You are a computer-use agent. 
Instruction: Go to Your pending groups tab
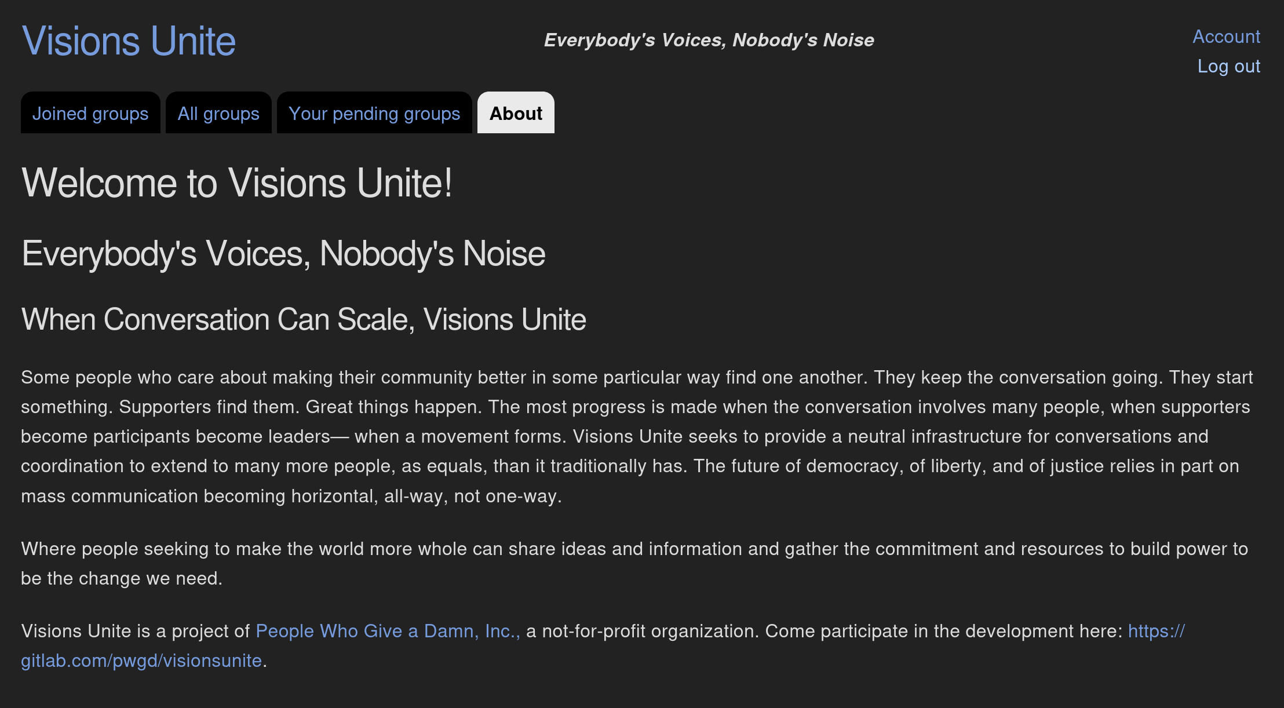(374, 114)
